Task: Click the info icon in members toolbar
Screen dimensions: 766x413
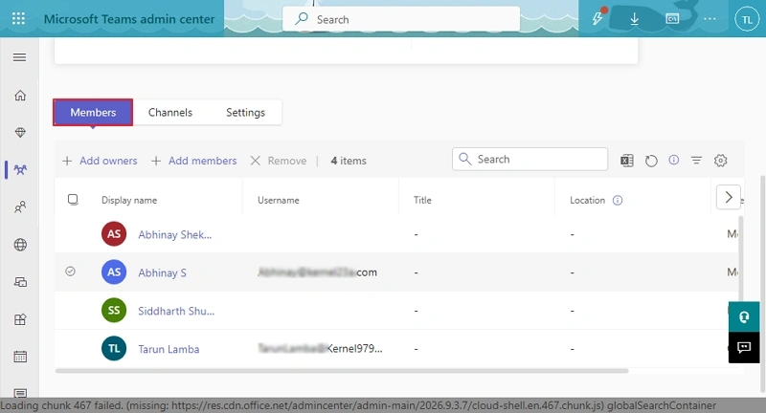Action: (674, 160)
